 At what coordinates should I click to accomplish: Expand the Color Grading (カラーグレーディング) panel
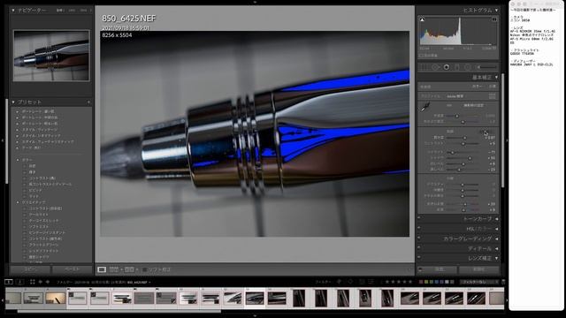[496, 238]
